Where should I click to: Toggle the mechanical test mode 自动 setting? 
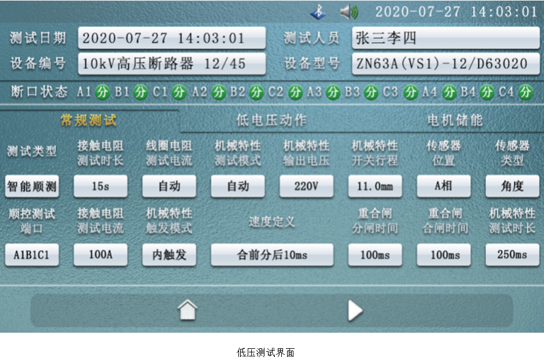[x=238, y=186]
